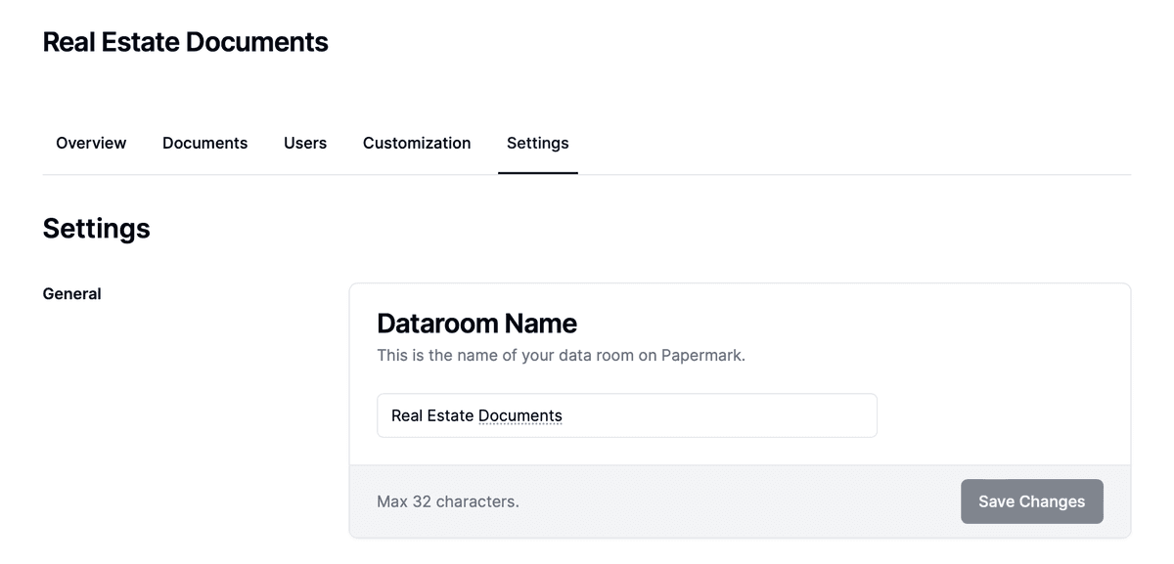Click inside the Dataroom Name input field

click(x=685, y=414)
